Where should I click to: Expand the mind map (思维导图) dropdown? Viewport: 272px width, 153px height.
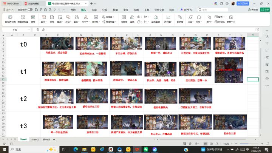pos(109,22)
